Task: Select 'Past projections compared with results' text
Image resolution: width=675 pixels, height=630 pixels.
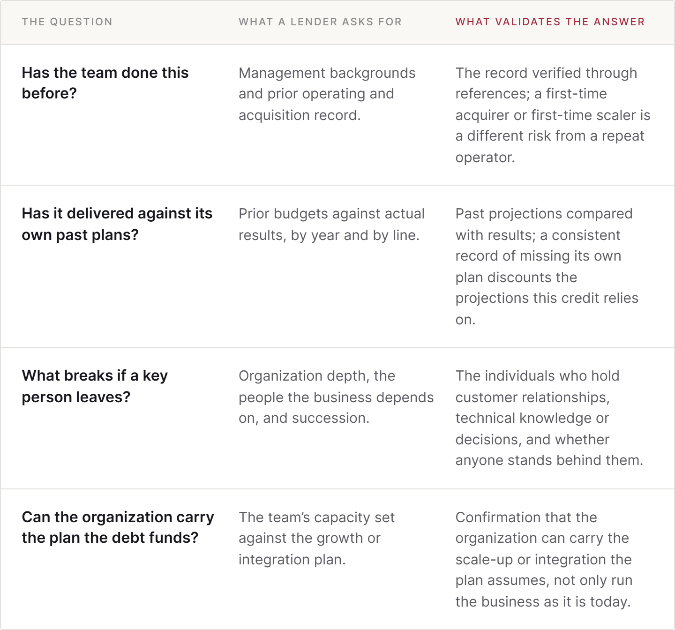Action: click(547, 266)
